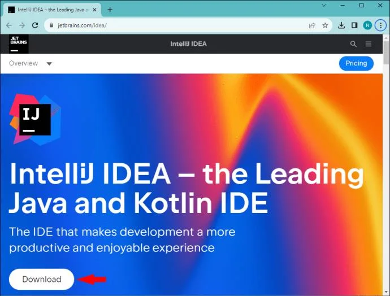Click the text 'Java and Kotlin IDE'
Image resolution: width=390 pixels, height=296 pixels.
pyautogui.click(x=138, y=203)
